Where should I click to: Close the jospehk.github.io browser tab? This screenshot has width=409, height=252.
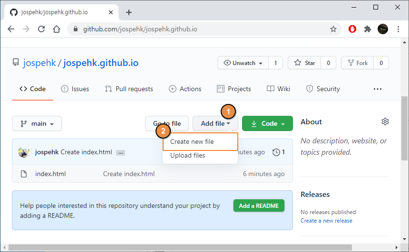click(x=111, y=12)
